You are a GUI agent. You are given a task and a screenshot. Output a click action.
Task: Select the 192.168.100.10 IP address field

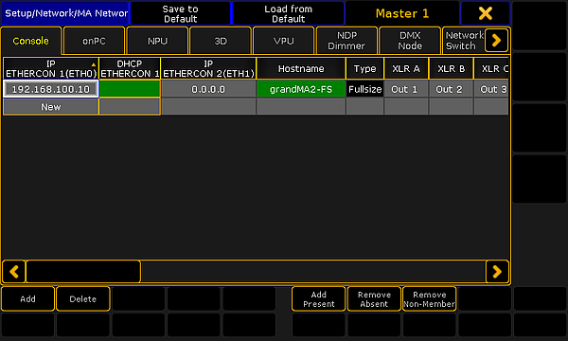click(51, 89)
